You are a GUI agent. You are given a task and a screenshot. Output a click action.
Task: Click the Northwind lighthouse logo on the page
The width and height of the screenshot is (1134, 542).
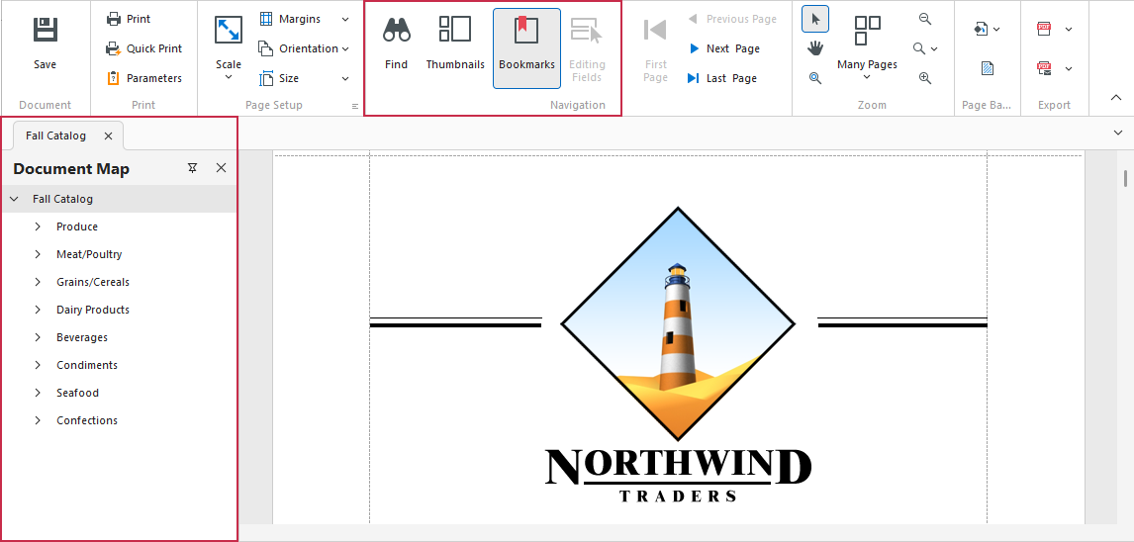pyautogui.click(x=678, y=323)
